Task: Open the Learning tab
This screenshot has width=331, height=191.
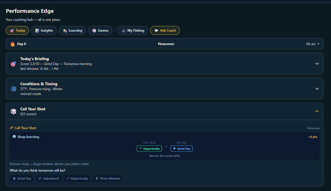Action: tap(72, 31)
